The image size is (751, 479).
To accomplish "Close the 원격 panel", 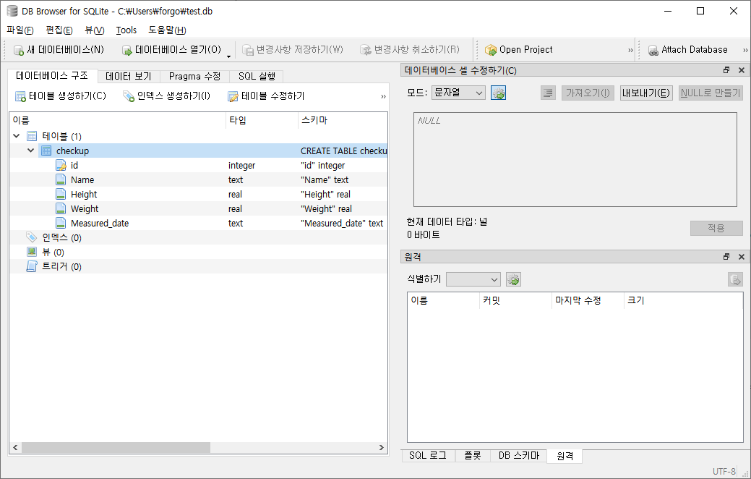I will [x=742, y=257].
